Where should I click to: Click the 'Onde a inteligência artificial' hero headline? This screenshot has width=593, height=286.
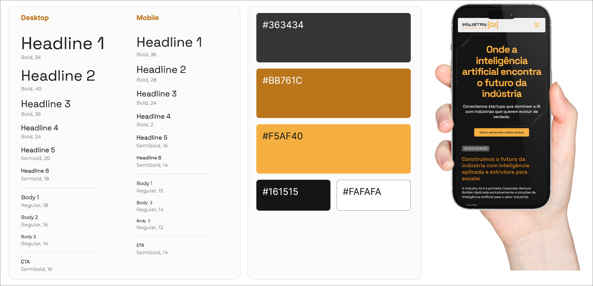[502, 72]
